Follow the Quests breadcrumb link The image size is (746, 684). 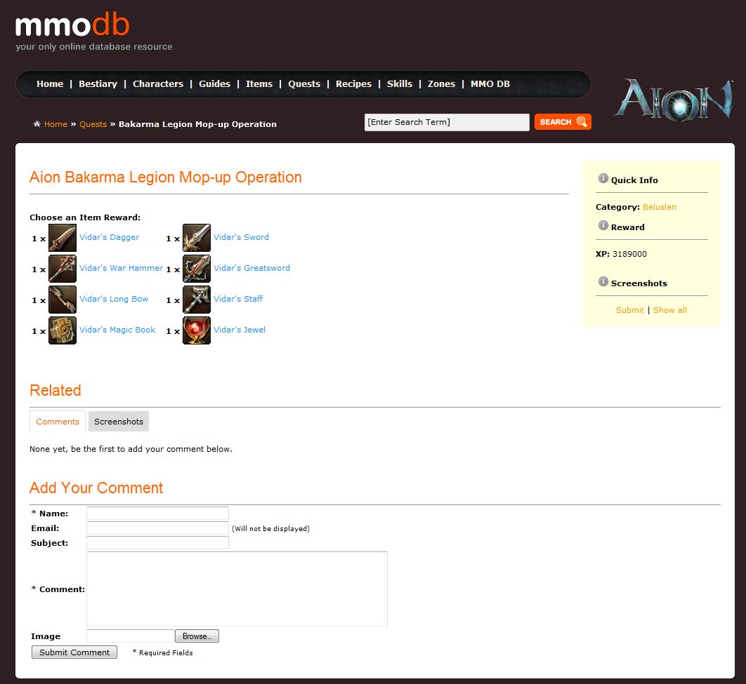(x=93, y=124)
